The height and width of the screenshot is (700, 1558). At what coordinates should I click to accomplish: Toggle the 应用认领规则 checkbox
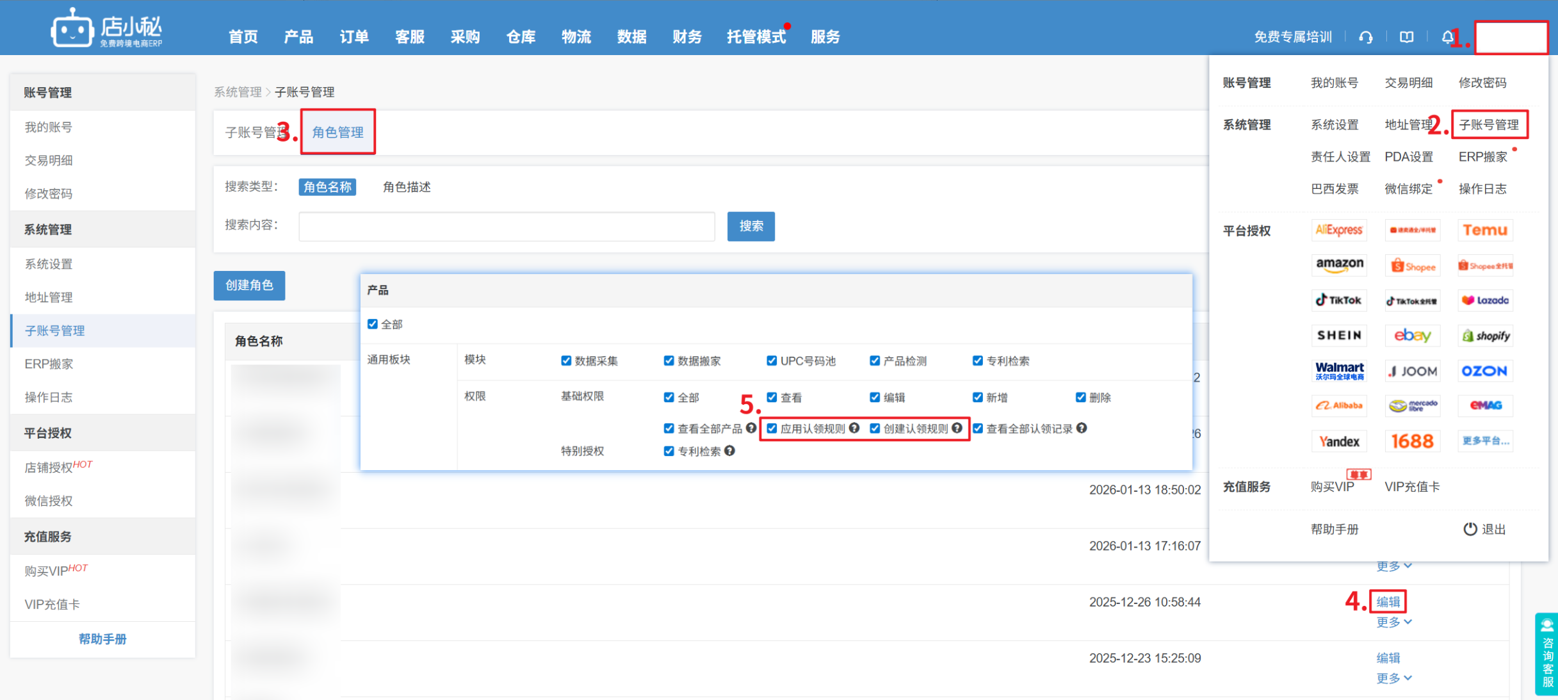pyautogui.click(x=772, y=428)
